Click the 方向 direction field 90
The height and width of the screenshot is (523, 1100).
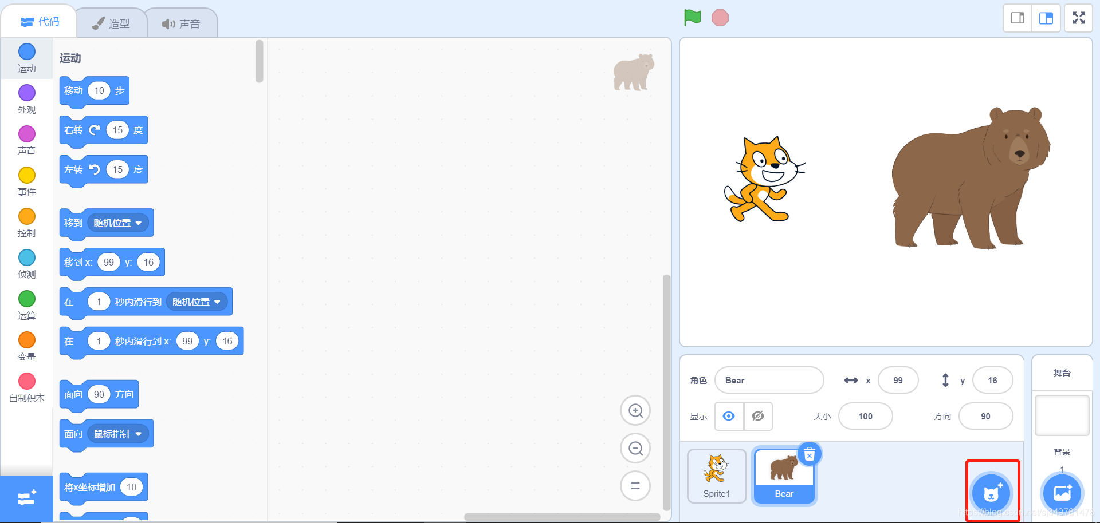(985, 416)
